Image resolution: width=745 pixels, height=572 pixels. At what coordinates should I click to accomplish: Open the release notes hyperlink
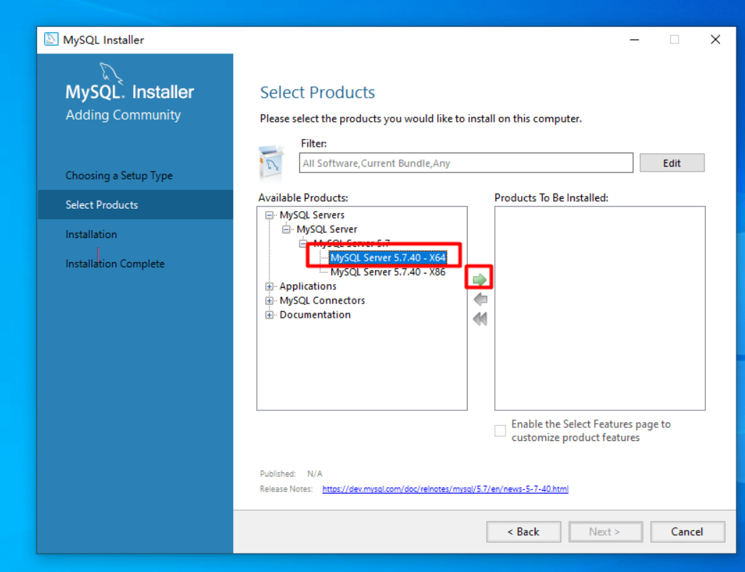(x=445, y=489)
